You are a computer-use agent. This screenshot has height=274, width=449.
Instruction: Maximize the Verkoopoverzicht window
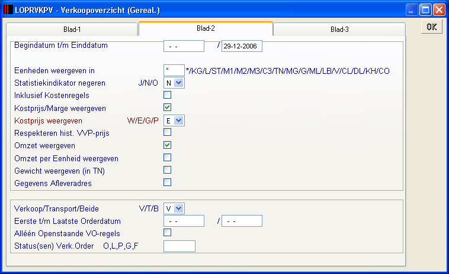point(425,10)
